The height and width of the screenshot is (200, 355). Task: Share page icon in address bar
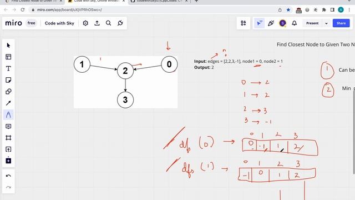pos(280,10)
